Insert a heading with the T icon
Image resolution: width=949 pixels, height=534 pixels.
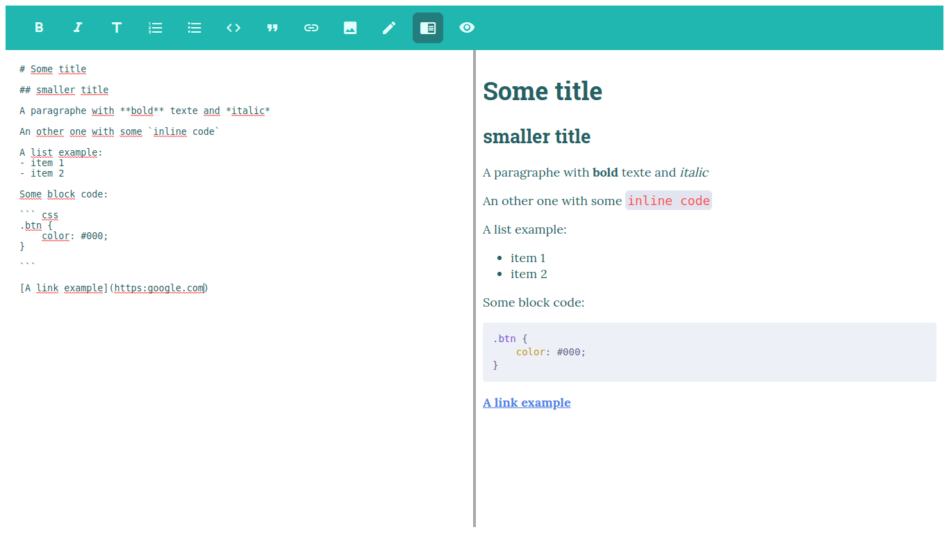pyautogui.click(x=117, y=28)
